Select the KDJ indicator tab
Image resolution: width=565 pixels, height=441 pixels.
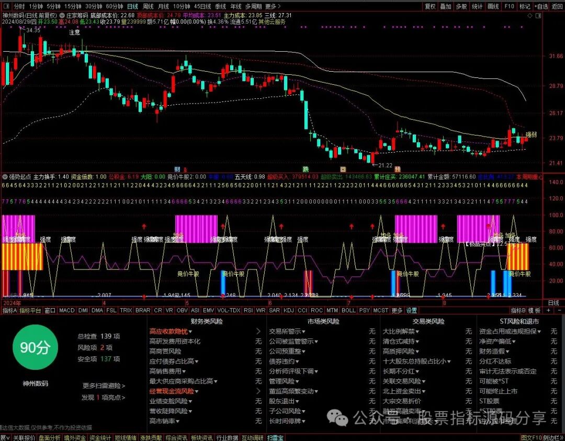tap(288, 310)
